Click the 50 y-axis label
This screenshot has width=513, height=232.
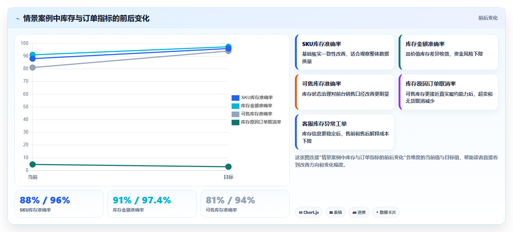pos(26,107)
